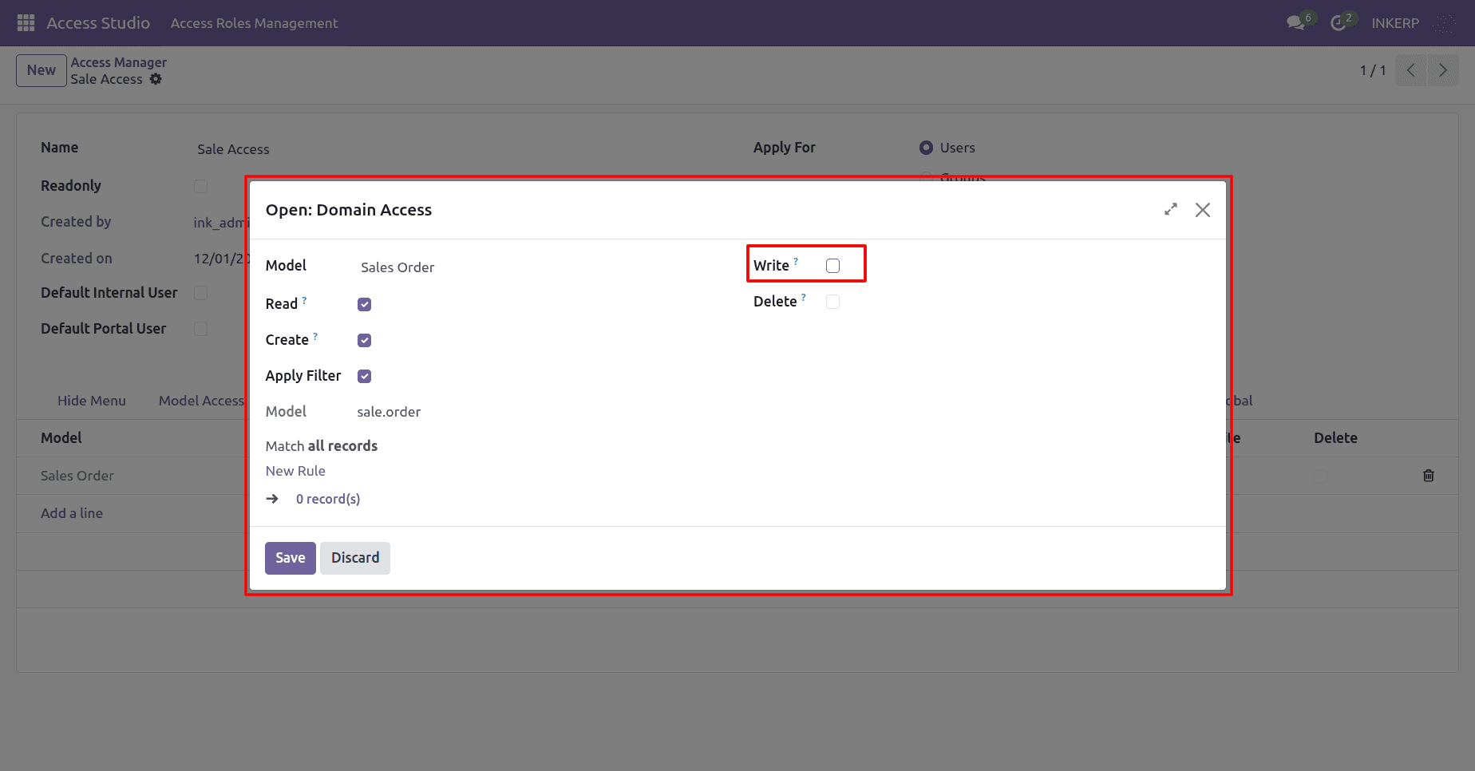This screenshot has height=771, width=1475.
Task: Open the activities clock icon
Action: pos(1339,23)
